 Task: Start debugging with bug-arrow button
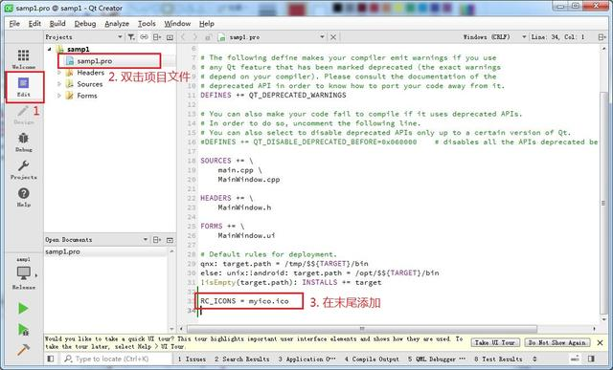pos(23,330)
